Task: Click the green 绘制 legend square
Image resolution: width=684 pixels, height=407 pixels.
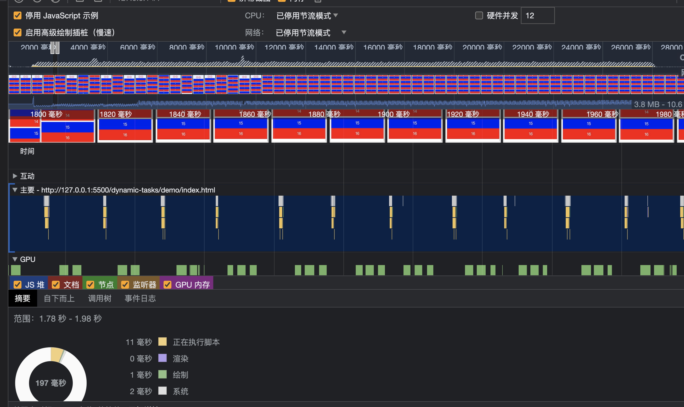Action: (x=163, y=374)
